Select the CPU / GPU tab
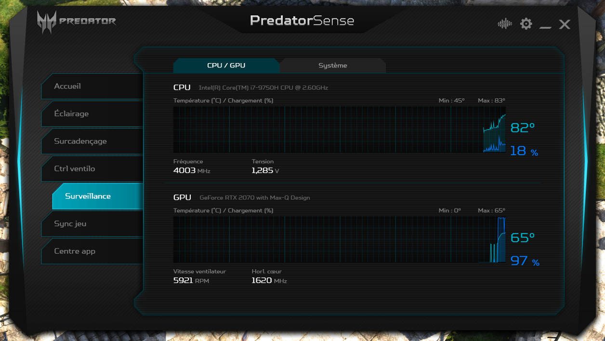This screenshot has width=605, height=341. [x=226, y=65]
